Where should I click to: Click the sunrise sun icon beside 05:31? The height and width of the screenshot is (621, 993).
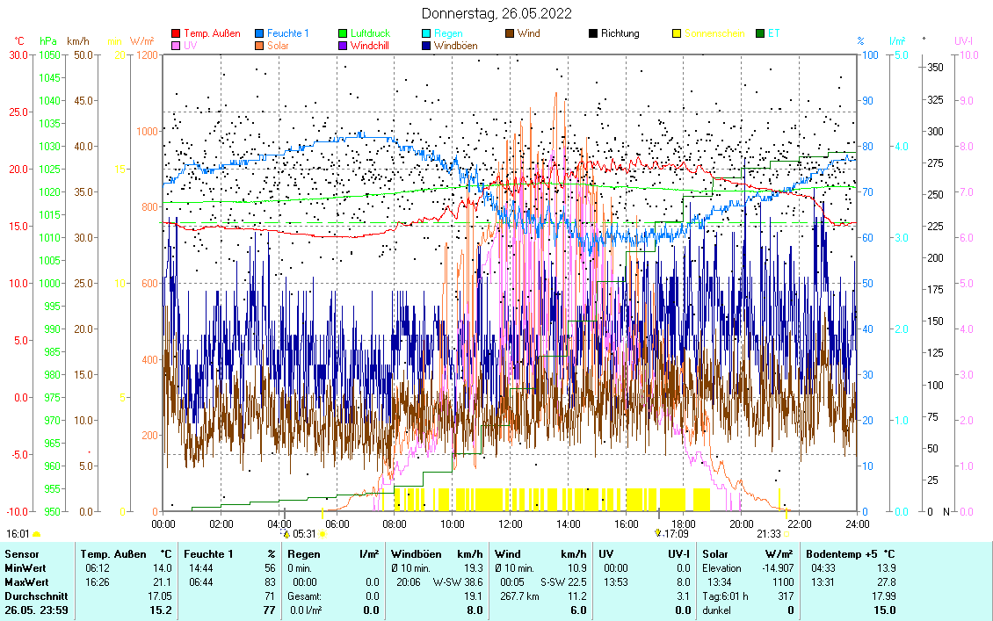(x=323, y=534)
